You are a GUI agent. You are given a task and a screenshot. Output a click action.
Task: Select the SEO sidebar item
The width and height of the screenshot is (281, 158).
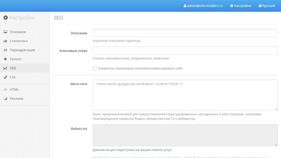coord(25,68)
